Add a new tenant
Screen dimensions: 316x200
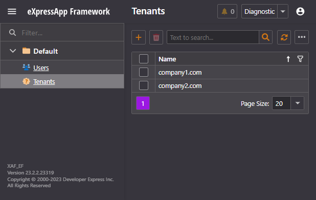[139, 37]
